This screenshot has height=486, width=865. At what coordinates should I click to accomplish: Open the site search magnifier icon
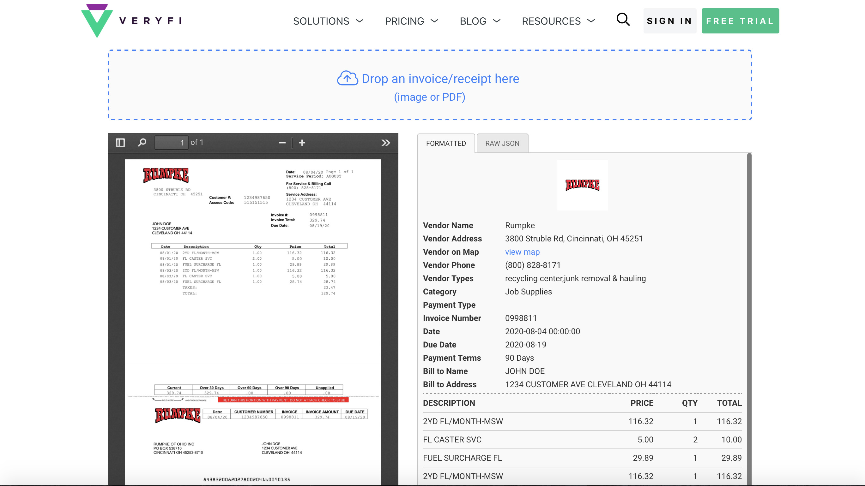[x=623, y=20]
